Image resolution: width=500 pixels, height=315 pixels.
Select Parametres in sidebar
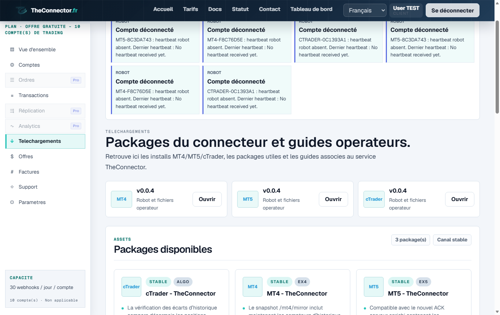45,202
